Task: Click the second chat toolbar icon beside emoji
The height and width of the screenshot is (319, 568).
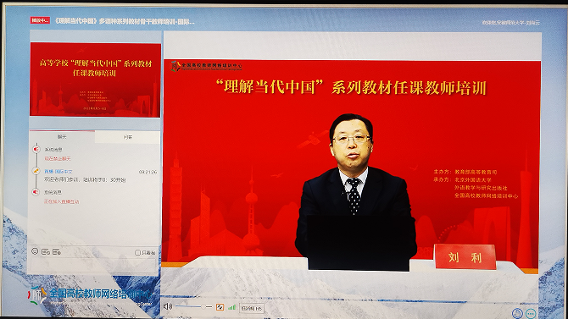Action: click(x=46, y=251)
